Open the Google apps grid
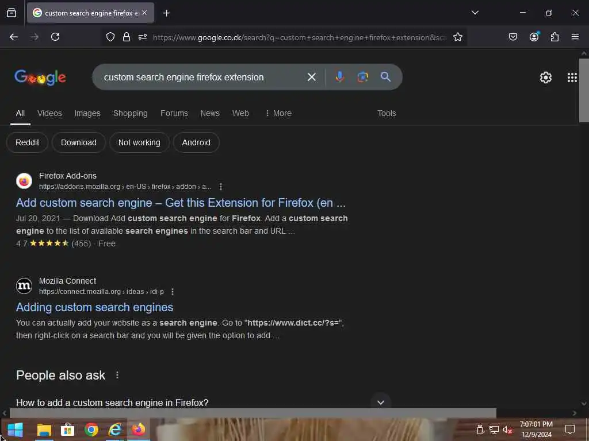Image resolution: width=589 pixels, height=441 pixels. (x=572, y=78)
